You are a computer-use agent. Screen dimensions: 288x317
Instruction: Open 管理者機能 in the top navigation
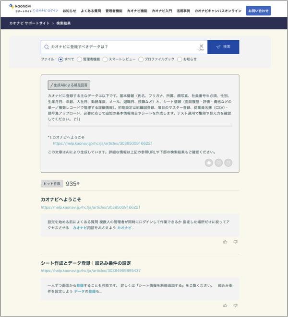pos(114,11)
